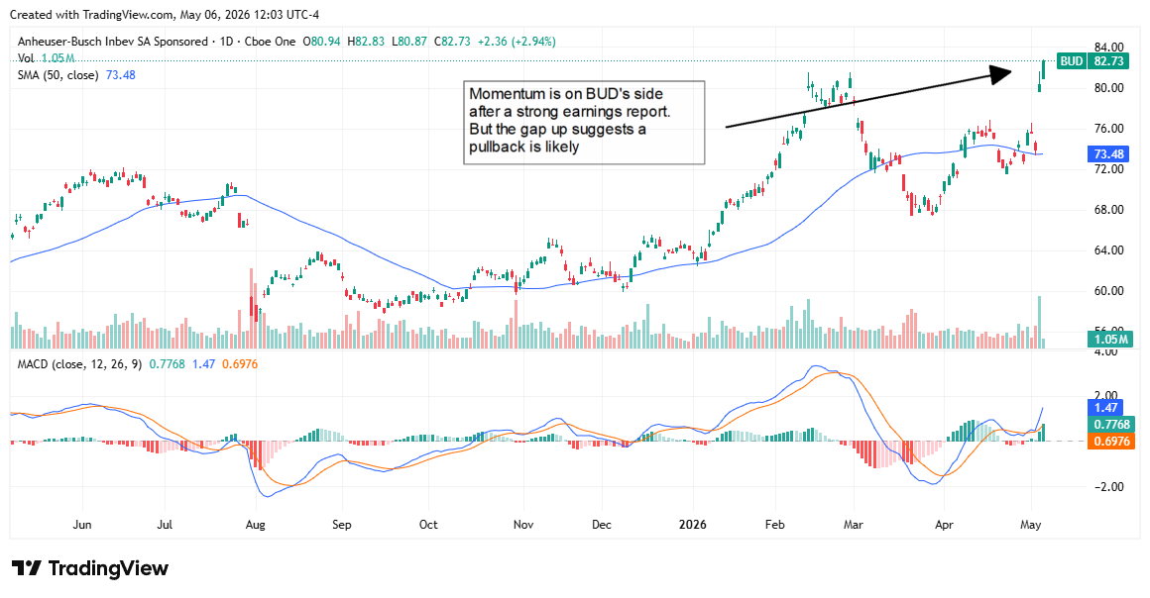Click the MACD histogram label 0.7768 on axis
This screenshot has width=1150, height=598.
tap(1111, 425)
